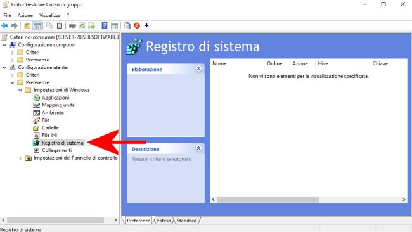Collapse Impostazioni di Windows node

pyautogui.click(x=20, y=90)
